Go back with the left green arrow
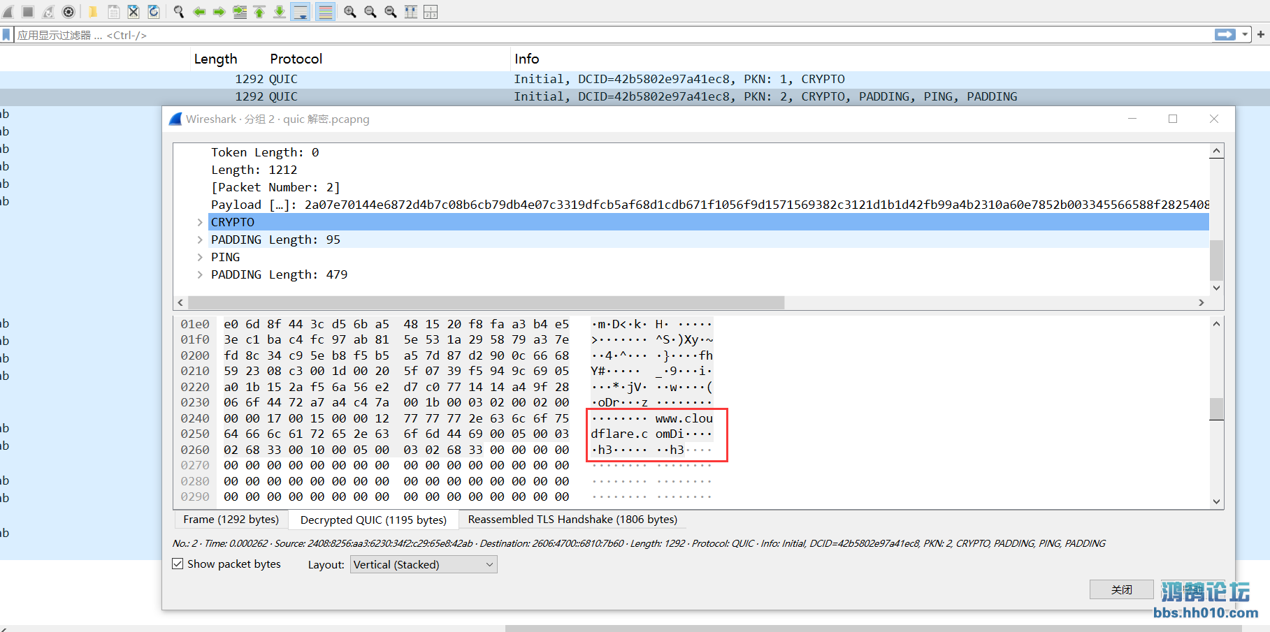 pos(199,12)
